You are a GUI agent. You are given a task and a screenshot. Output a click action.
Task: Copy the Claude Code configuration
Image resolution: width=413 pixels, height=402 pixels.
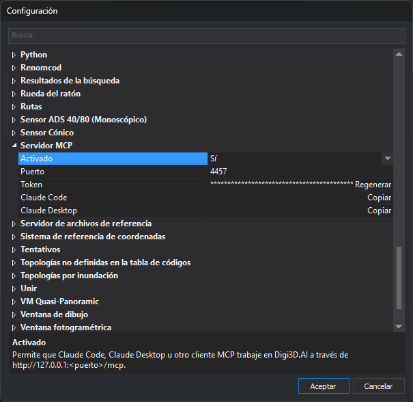(380, 198)
